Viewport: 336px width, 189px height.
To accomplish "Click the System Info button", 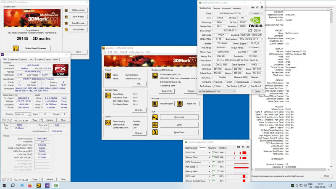I will coord(167,91).
